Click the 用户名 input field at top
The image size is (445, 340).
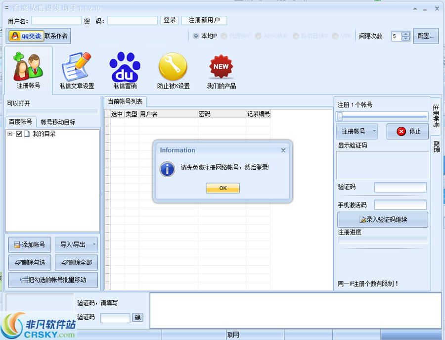tap(56, 20)
